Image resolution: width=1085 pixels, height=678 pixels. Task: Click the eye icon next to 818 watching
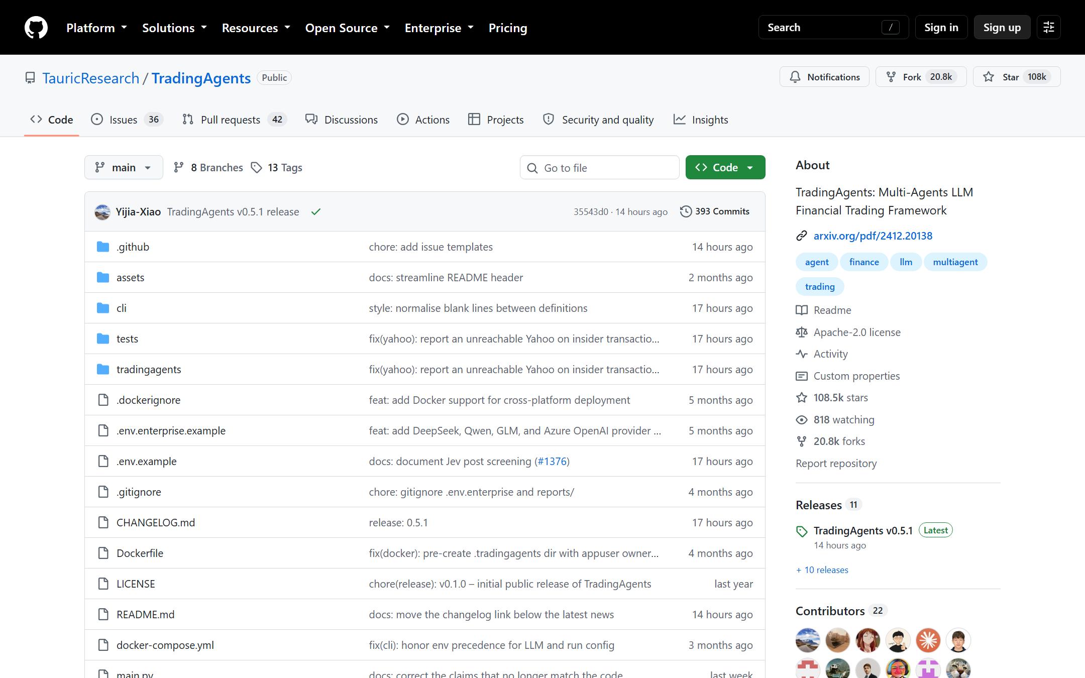(x=802, y=420)
